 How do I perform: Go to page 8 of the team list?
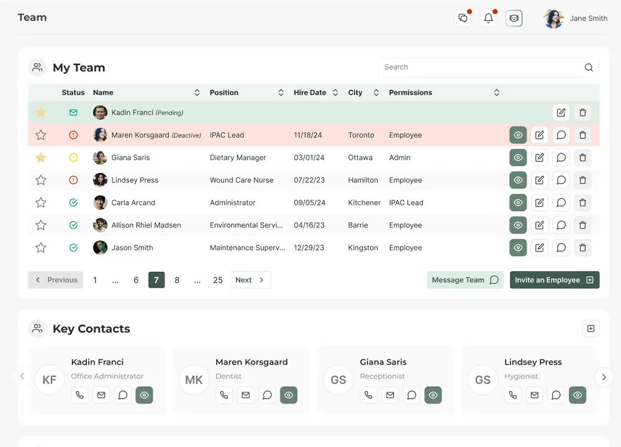coord(177,280)
